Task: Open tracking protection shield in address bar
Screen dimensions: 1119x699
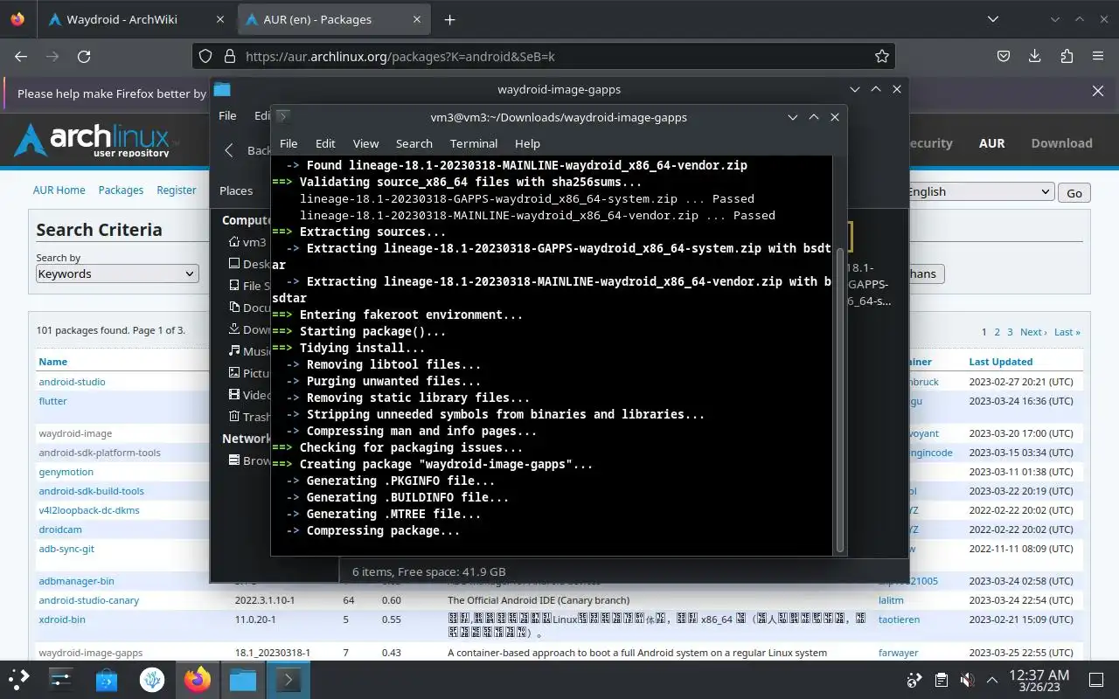Action: tap(205, 56)
